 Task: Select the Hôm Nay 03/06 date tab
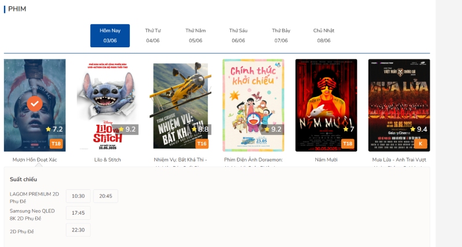click(110, 36)
